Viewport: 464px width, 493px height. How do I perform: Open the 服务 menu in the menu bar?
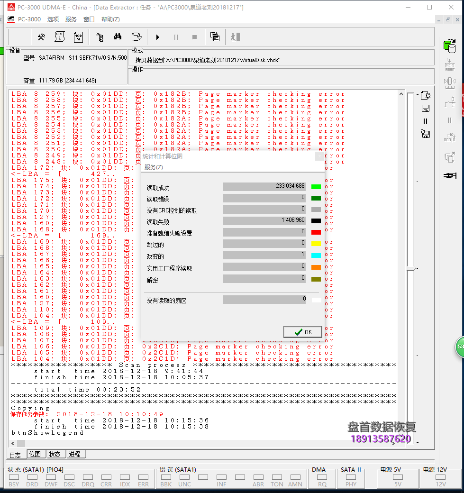point(71,19)
